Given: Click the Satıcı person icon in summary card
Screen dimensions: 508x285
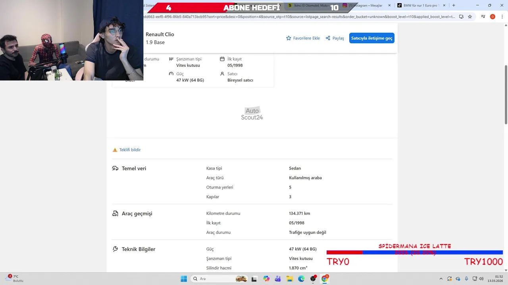Looking at the screenshot, I should pos(222,74).
